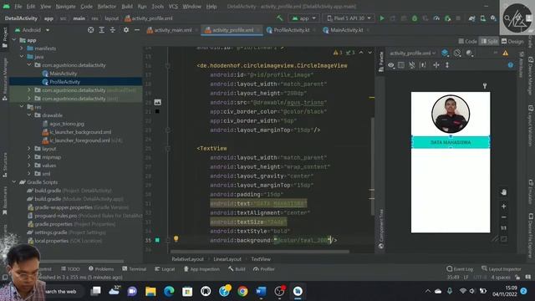The image size is (535, 301).
Task: Go to next highlighted error down arrow
Action: (369, 53)
